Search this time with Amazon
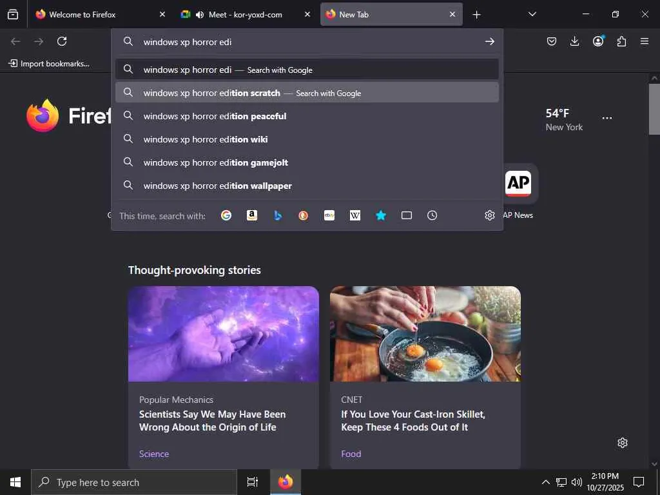Image resolution: width=660 pixels, height=495 pixels. coord(252,215)
